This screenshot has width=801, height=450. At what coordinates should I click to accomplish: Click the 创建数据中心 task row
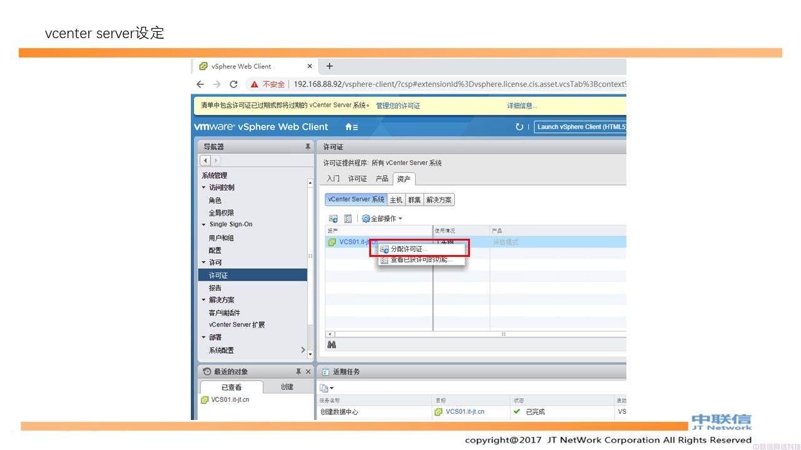[x=472, y=412]
